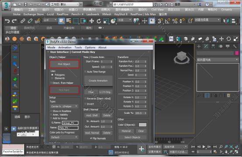Jump to the start frame of animation
This screenshot has width=242, height=157.
click(193, 147)
